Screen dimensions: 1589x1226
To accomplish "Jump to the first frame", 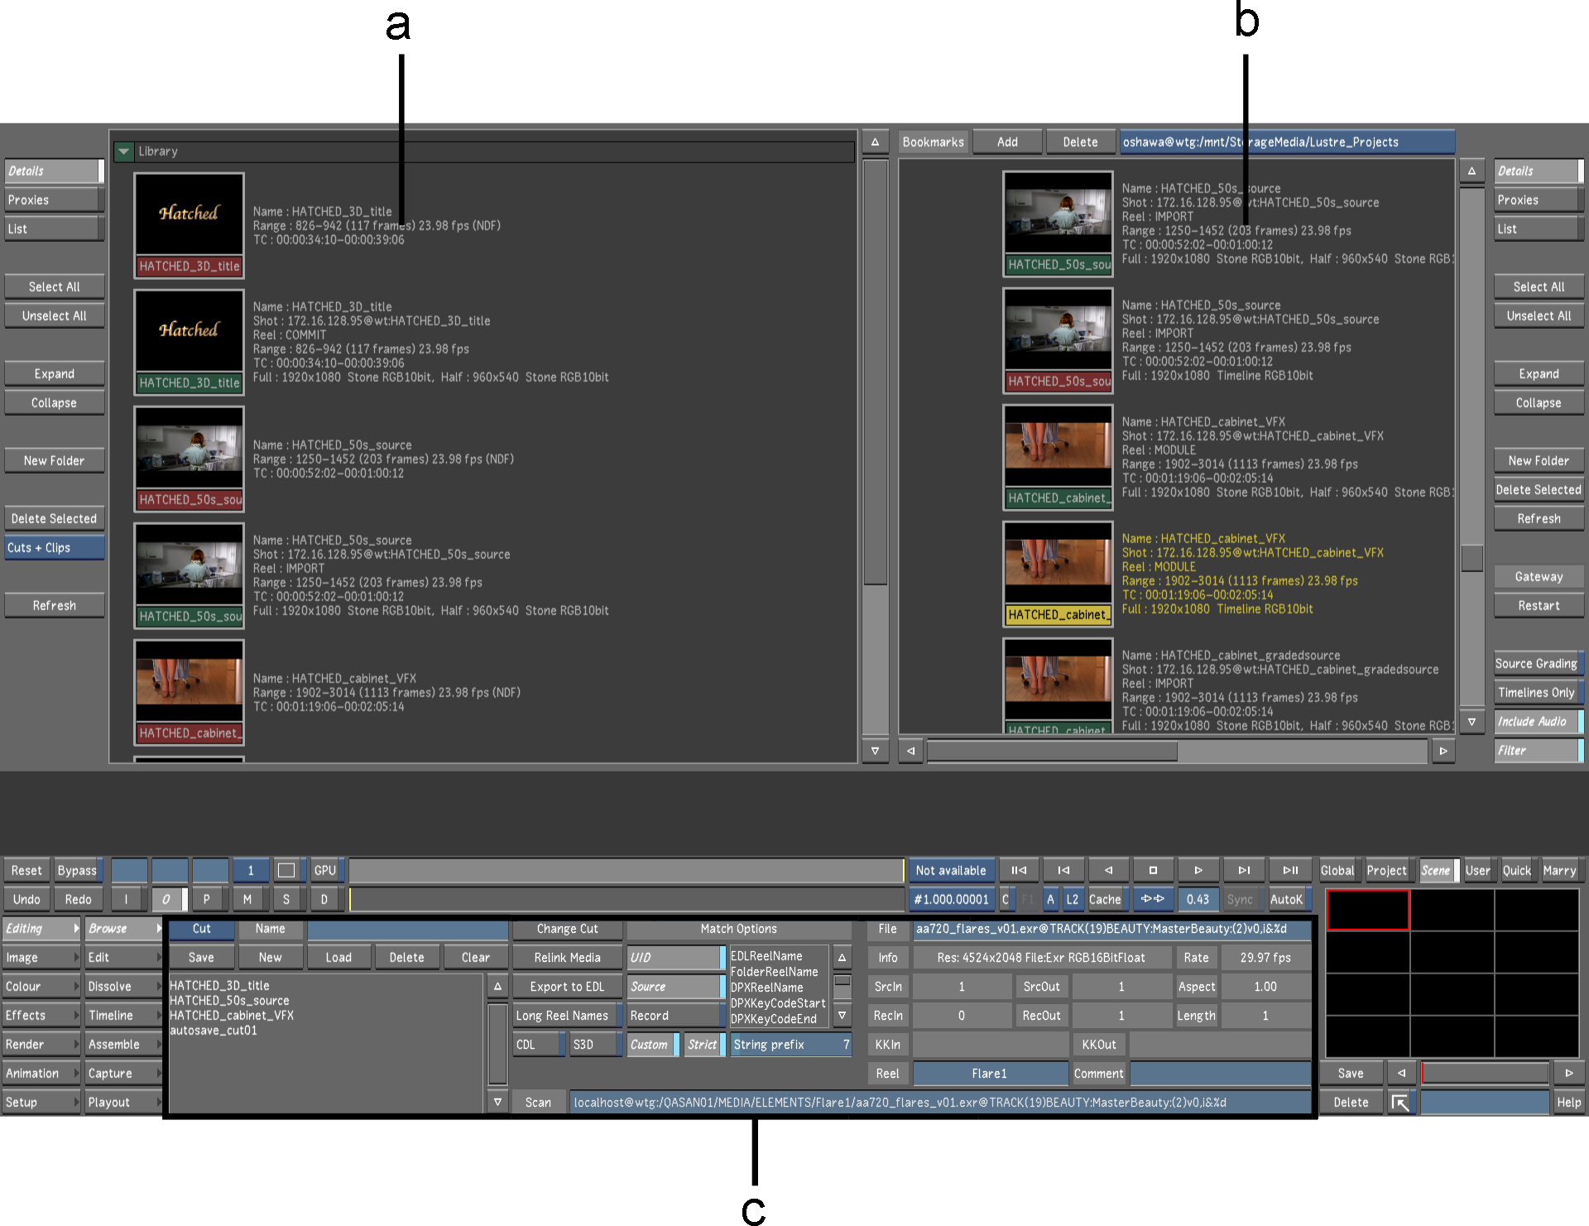I will [x=1019, y=870].
